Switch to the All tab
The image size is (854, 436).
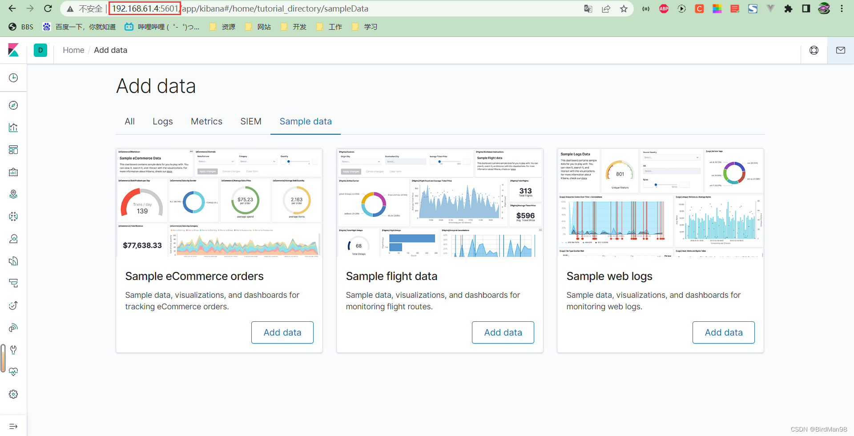[129, 121]
